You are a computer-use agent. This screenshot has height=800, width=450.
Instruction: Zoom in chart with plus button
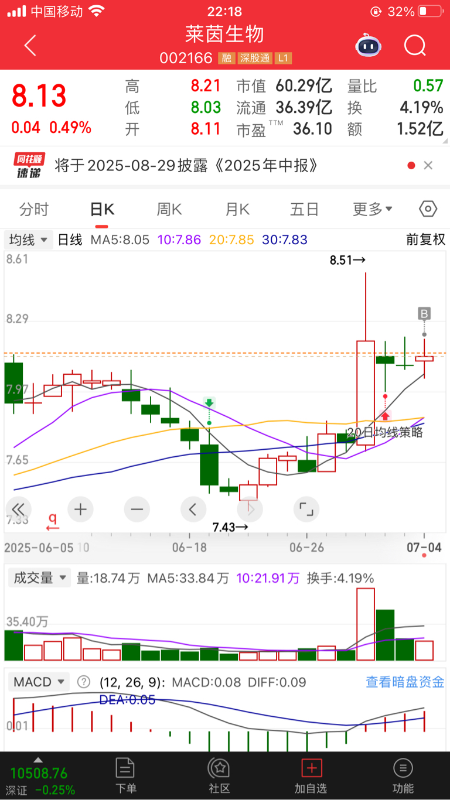pyautogui.click(x=80, y=510)
